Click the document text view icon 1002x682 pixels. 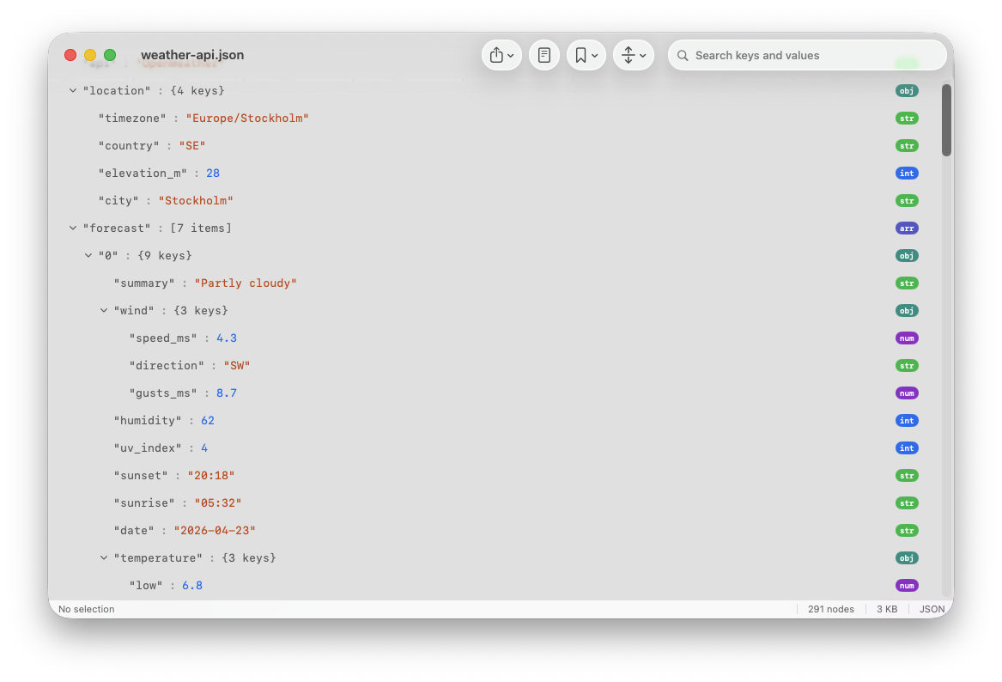click(x=544, y=54)
